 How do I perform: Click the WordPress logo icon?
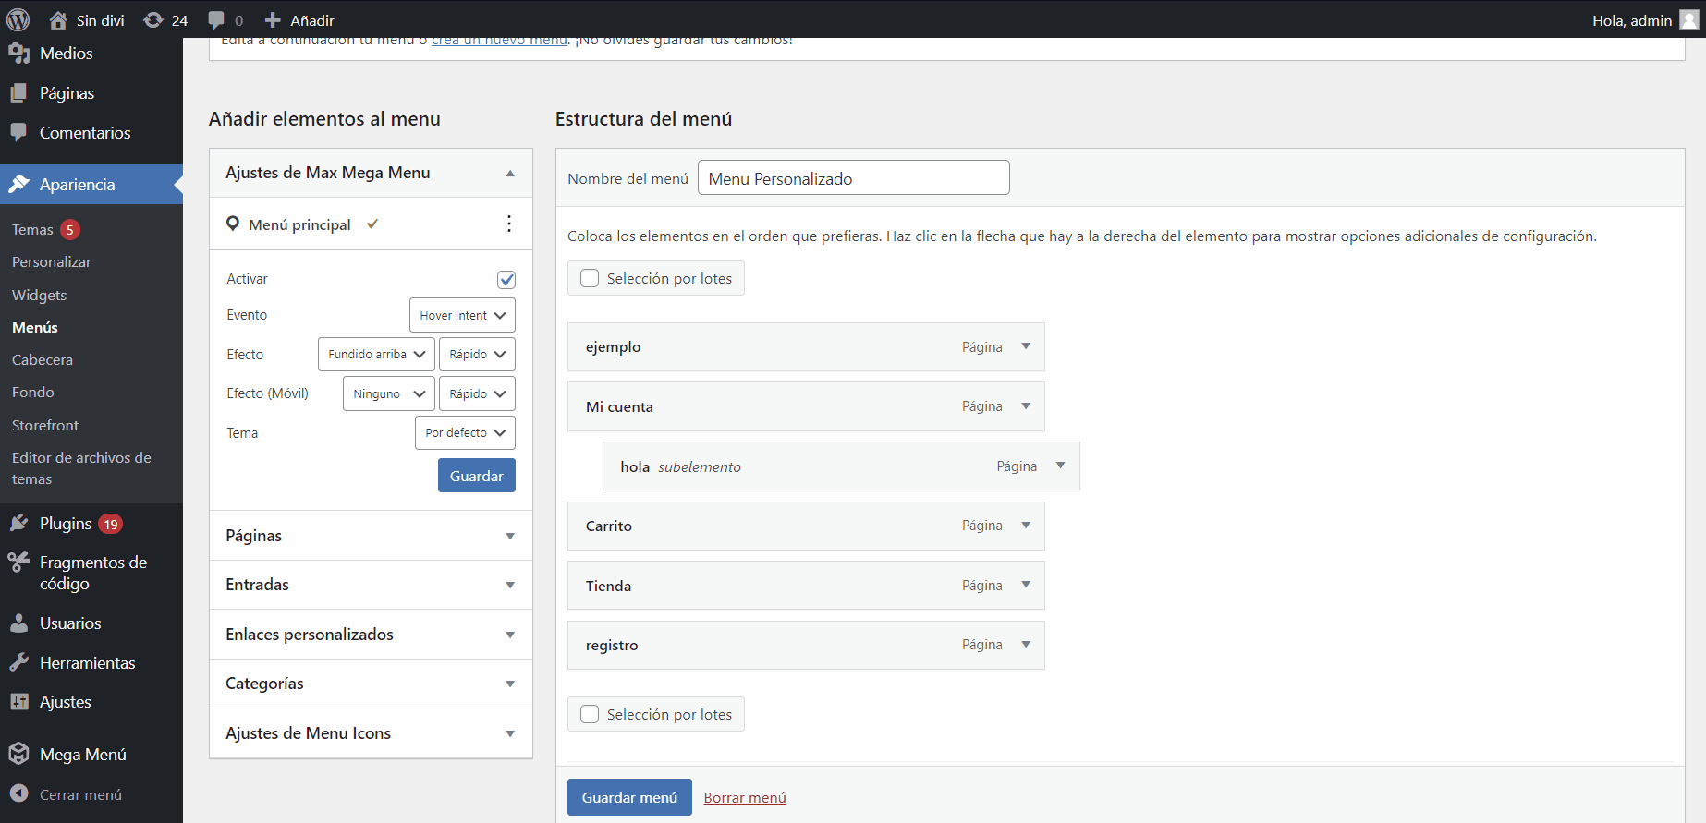[18, 19]
